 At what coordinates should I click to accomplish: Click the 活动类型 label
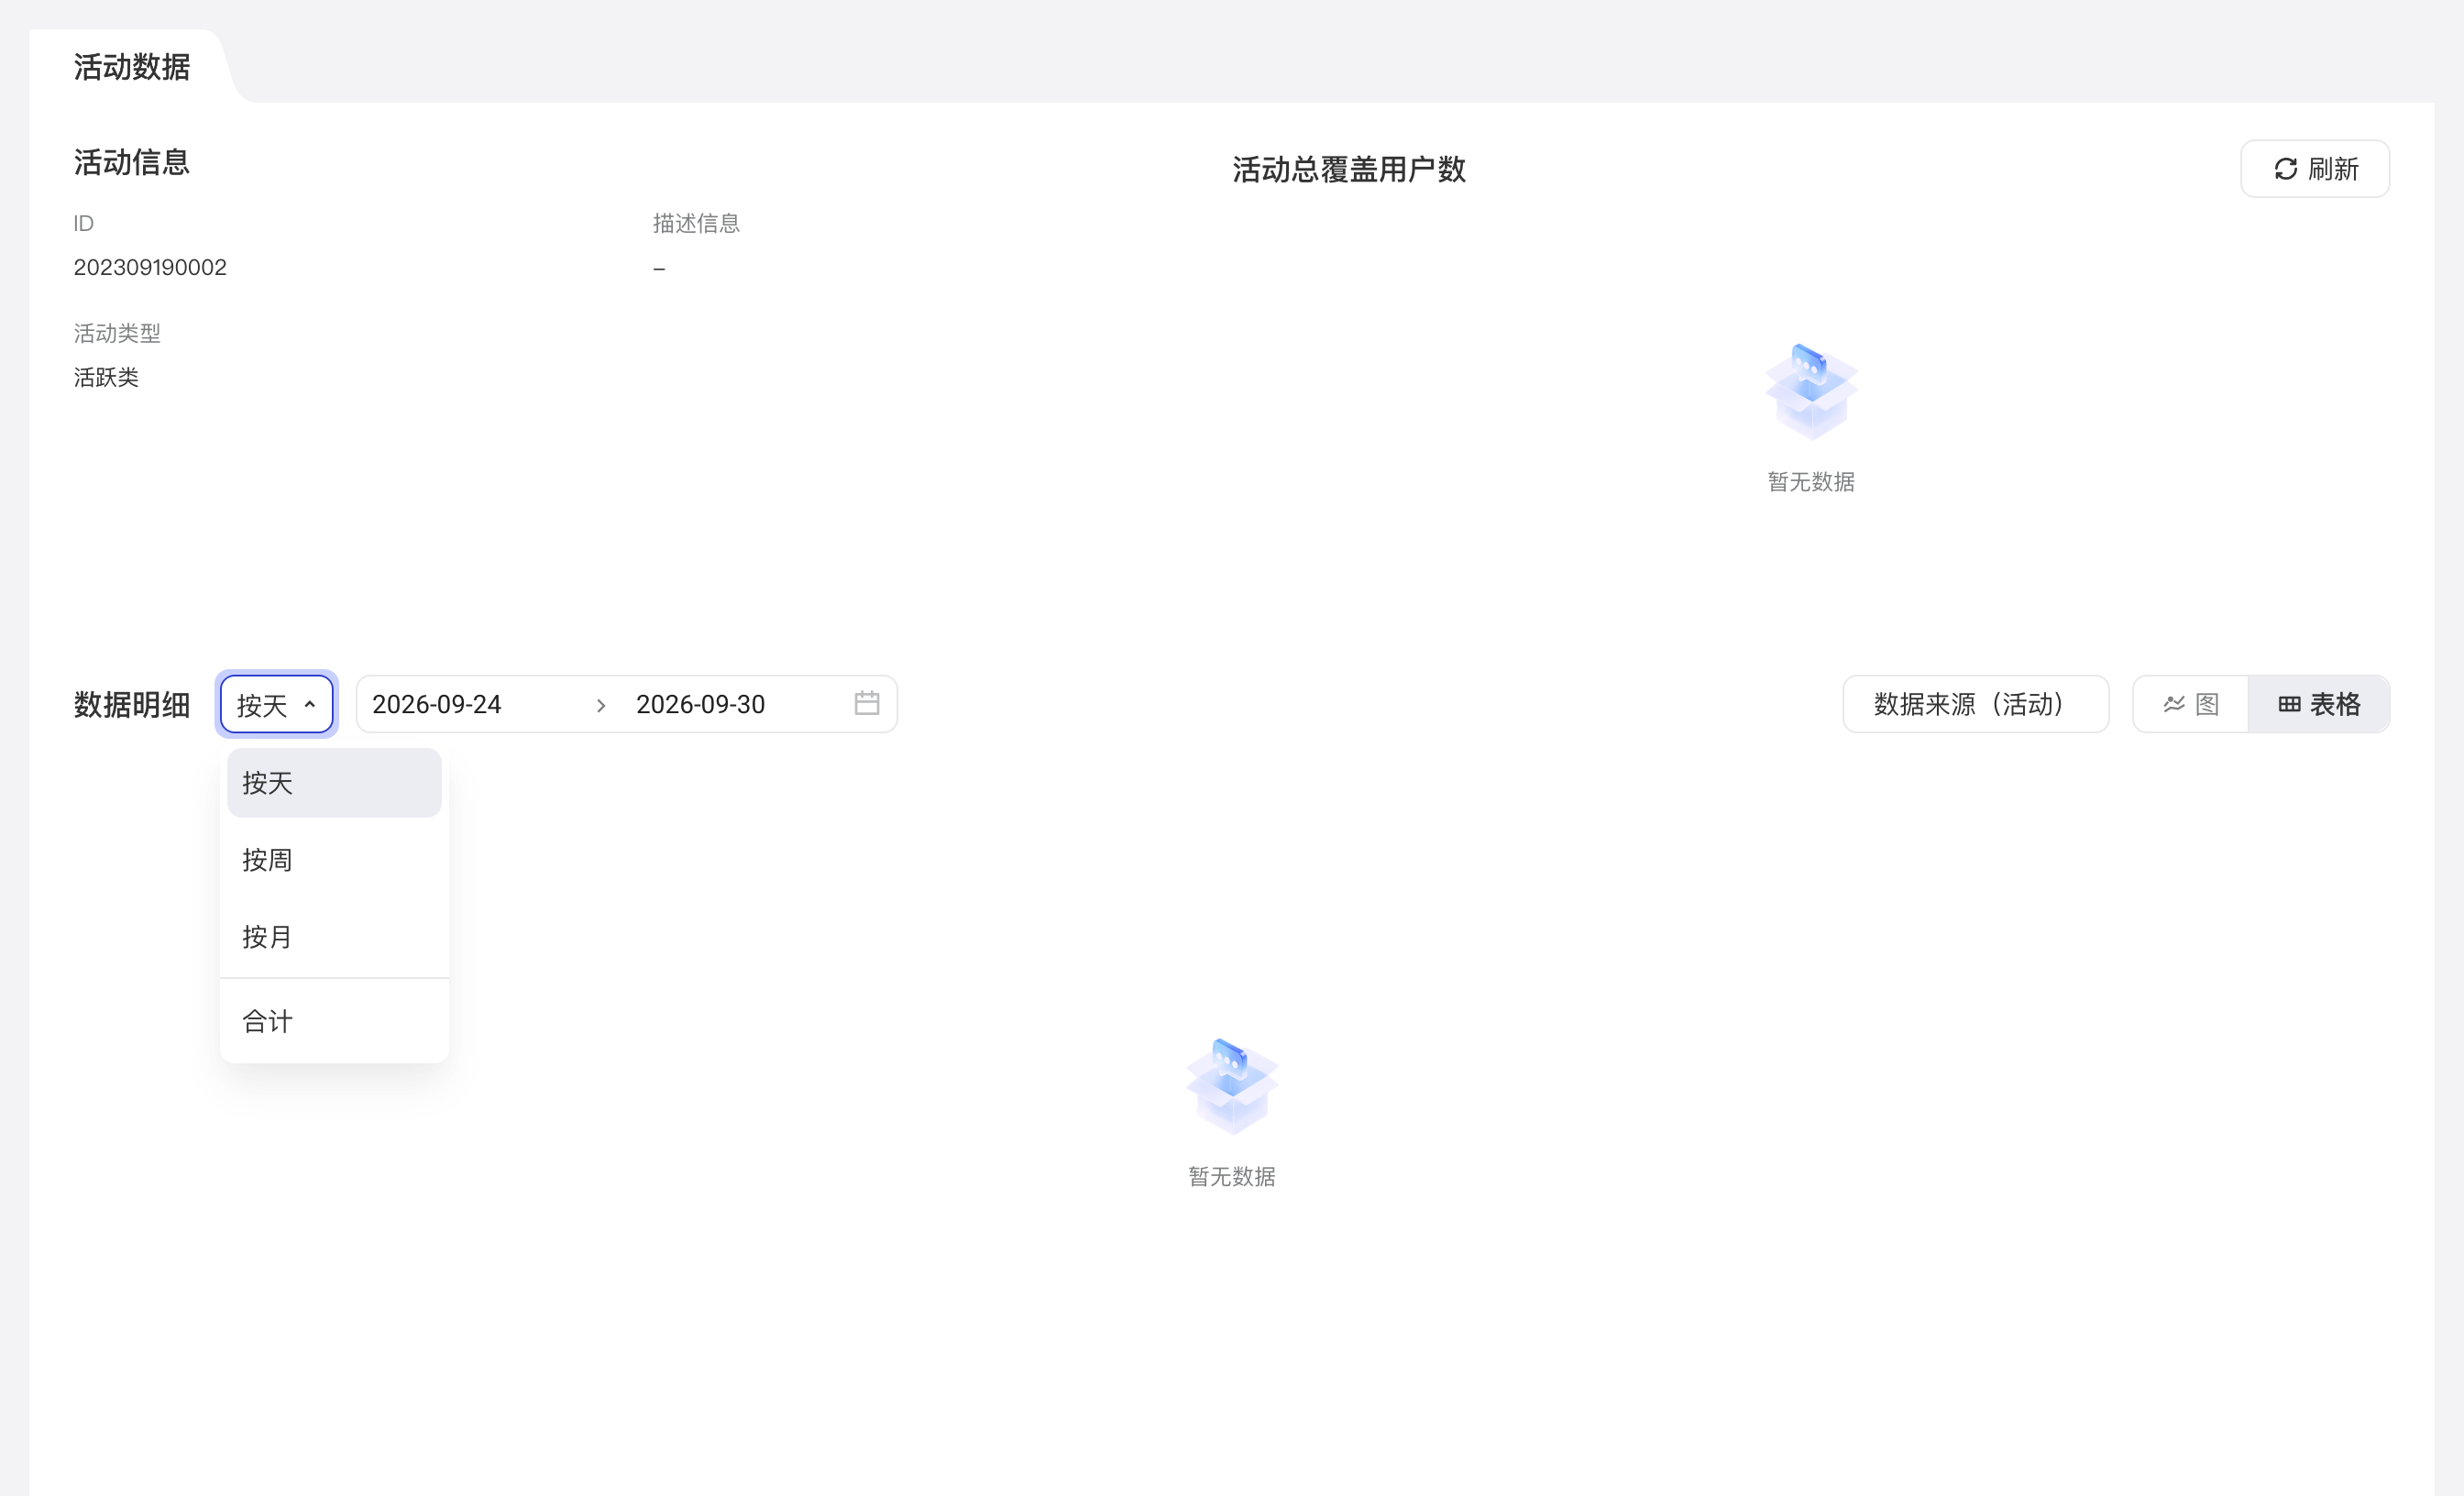tap(117, 333)
